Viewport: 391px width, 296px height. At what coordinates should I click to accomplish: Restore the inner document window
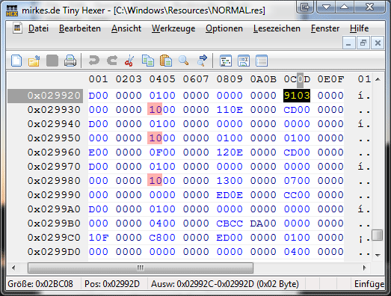tap(363, 43)
